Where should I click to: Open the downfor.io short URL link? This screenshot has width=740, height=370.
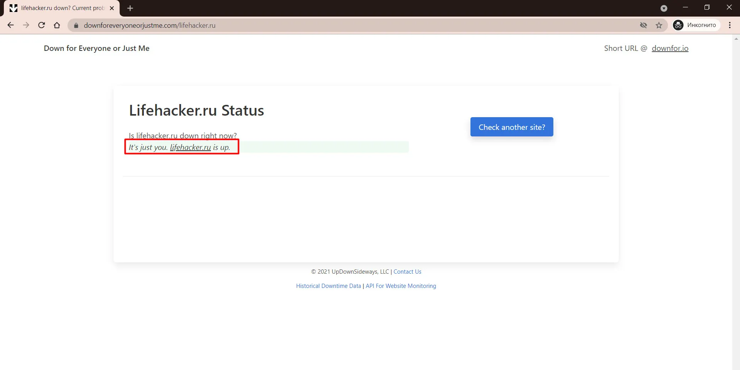click(670, 48)
